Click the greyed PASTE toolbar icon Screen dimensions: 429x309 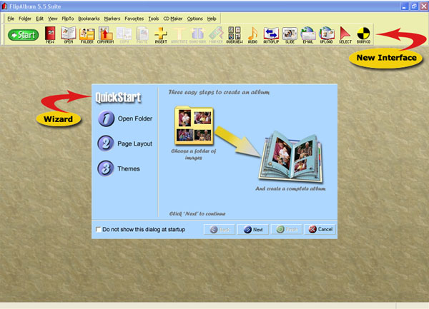click(142, 35)
